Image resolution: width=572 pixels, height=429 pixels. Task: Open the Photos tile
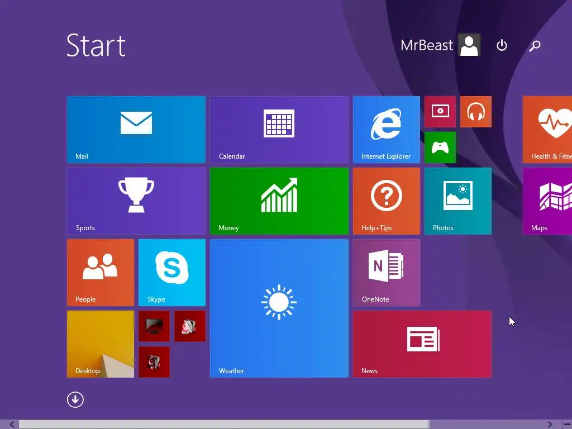458,201
